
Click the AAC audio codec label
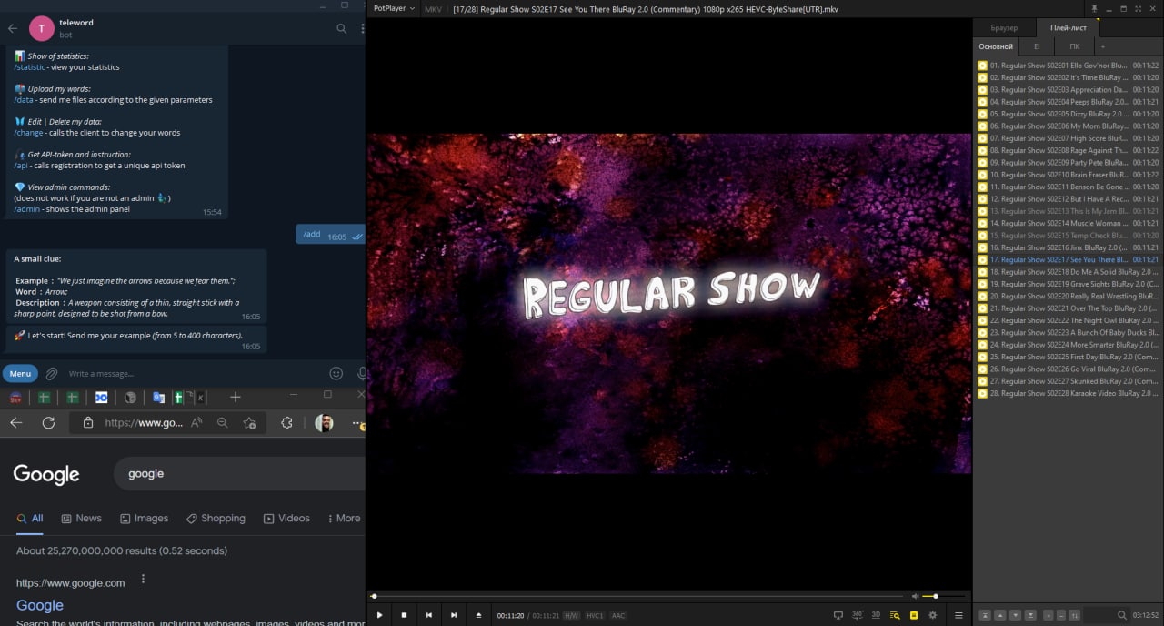(x=618, y=616)
